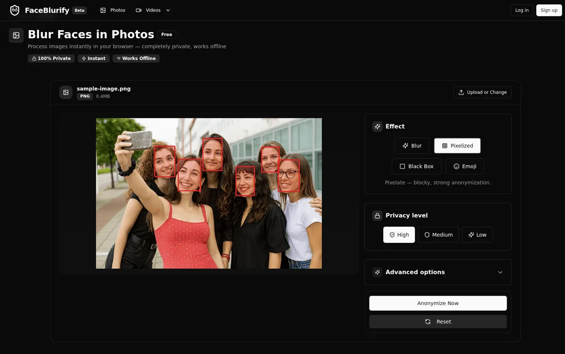This screenshot has height=354, width=565.
Task: Select the High privacy level
Action: 399,234
